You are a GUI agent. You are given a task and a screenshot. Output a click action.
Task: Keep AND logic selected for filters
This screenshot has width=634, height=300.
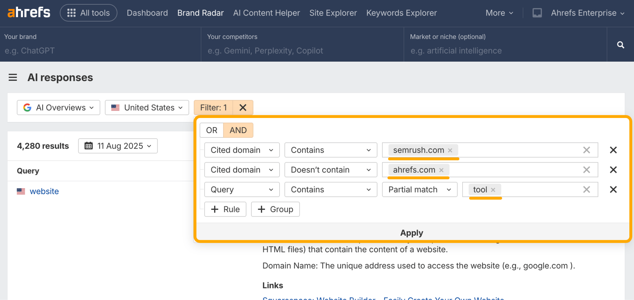[238, 130]
